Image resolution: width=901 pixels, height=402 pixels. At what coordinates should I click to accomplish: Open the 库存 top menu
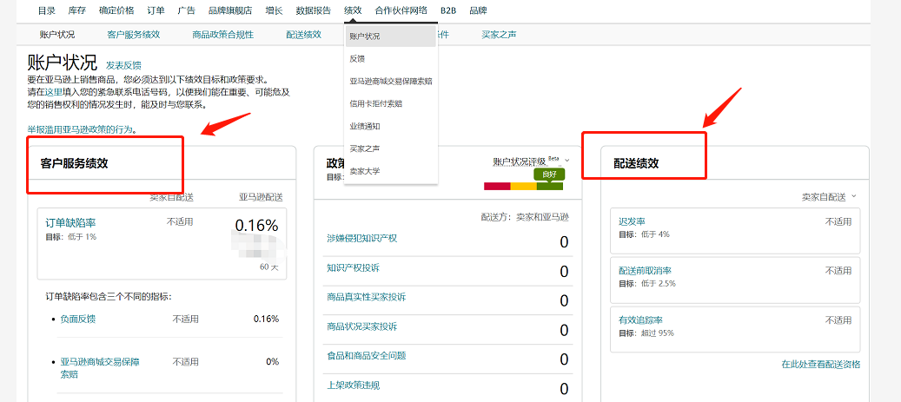tap(77, 10)
